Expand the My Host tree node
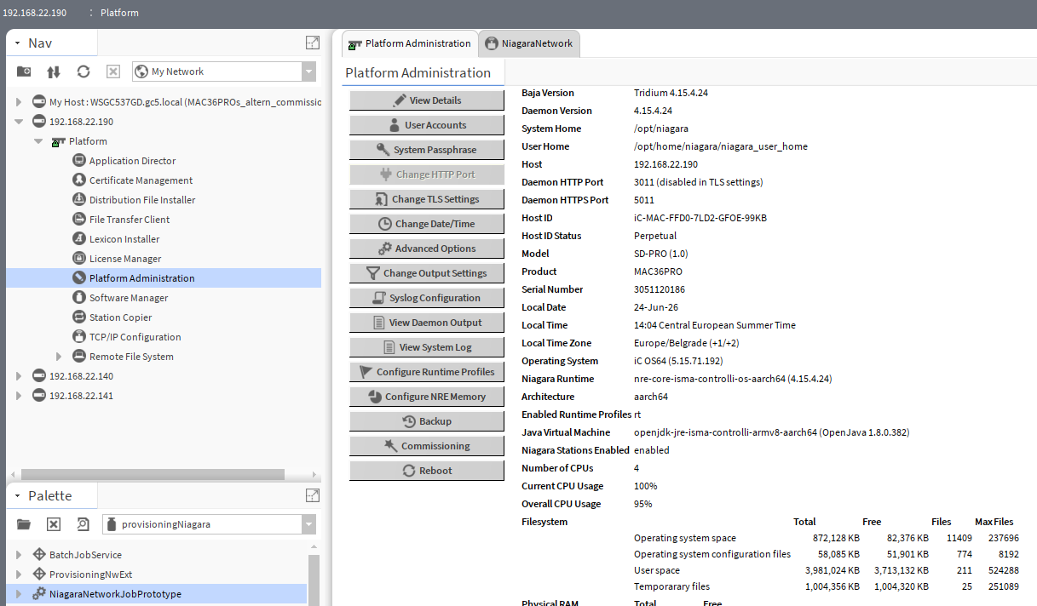 click(20, 102)
